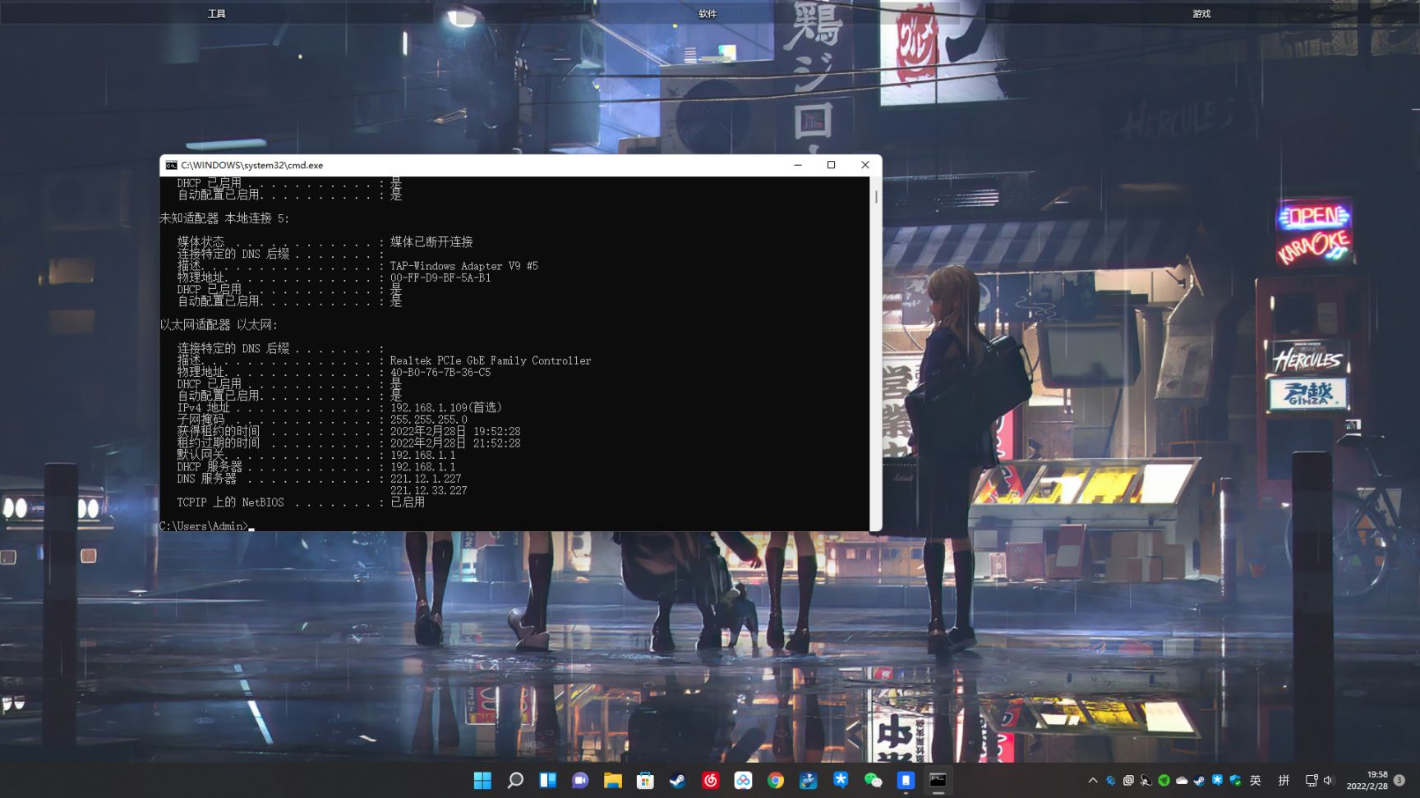The width and height of the screenshot is (1420, 798).
Task: Click the blue asterisk tray icon
Action: (1217, 781)
